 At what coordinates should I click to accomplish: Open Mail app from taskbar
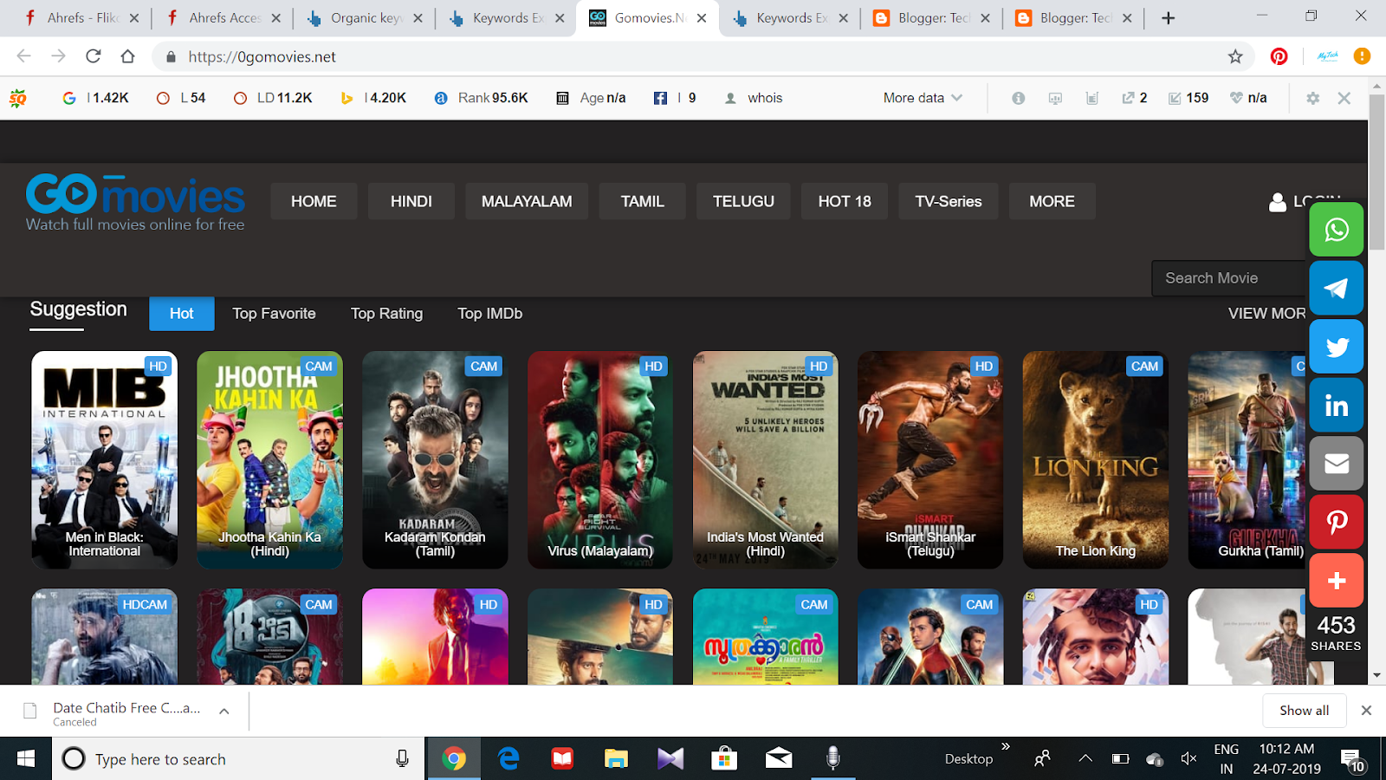click(x=779, y=759)
